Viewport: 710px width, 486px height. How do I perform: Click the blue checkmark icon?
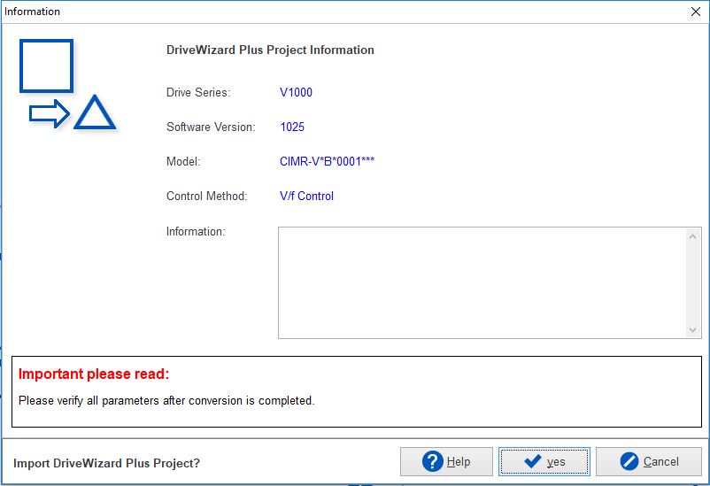(533, 461)
